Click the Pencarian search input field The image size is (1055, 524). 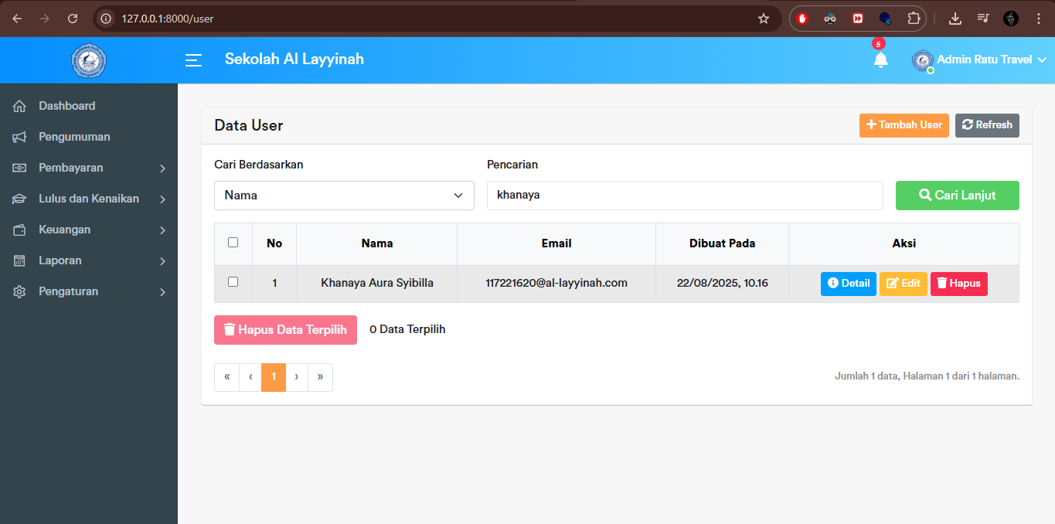(684, 196)
